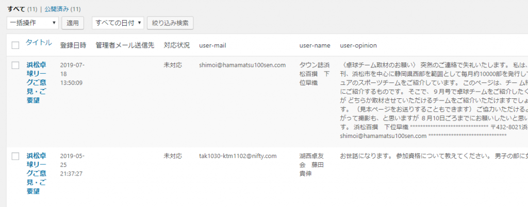Click the 管理者メール送信先 column header
Screen dimensions: 528x207
coord(125,45)
